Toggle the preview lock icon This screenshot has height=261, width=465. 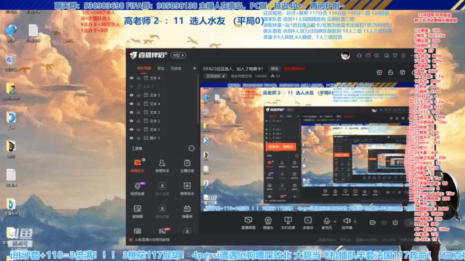coord(391,72)
